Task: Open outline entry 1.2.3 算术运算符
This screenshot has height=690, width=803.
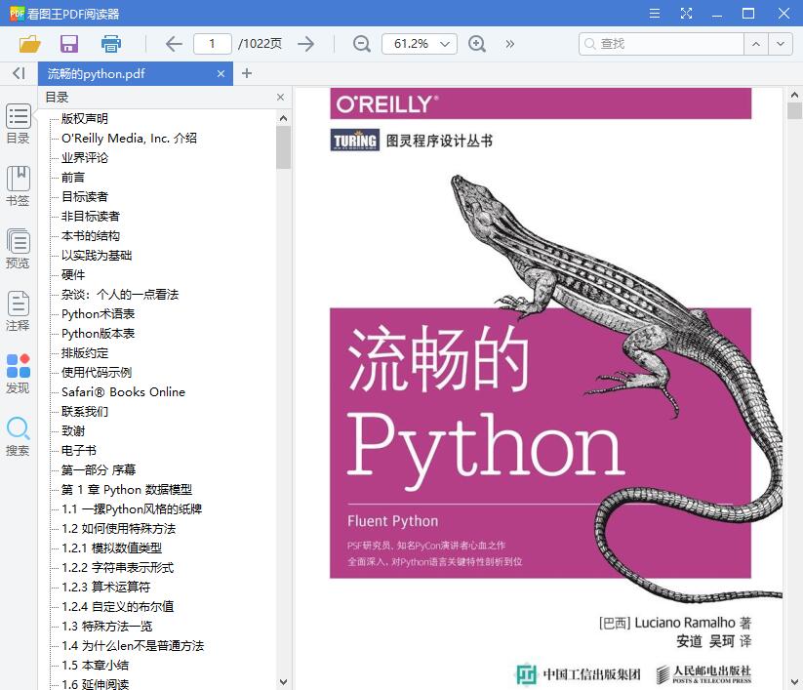Action: (105, 588)
